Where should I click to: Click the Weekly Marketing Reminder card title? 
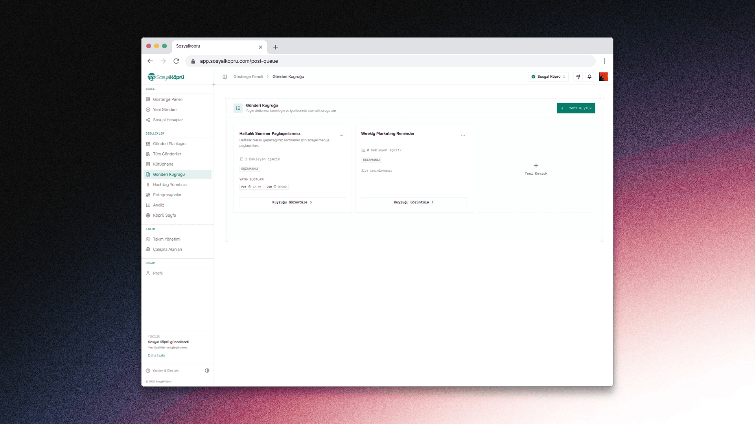pyautogui.click(x=388, y=134)
